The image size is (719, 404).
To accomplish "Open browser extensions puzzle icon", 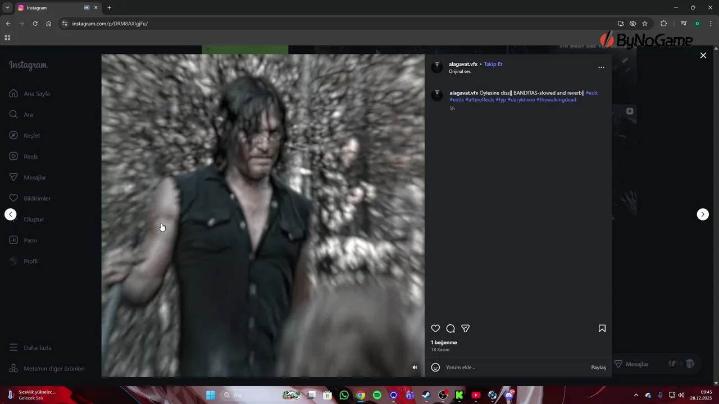I will [663, 24].
